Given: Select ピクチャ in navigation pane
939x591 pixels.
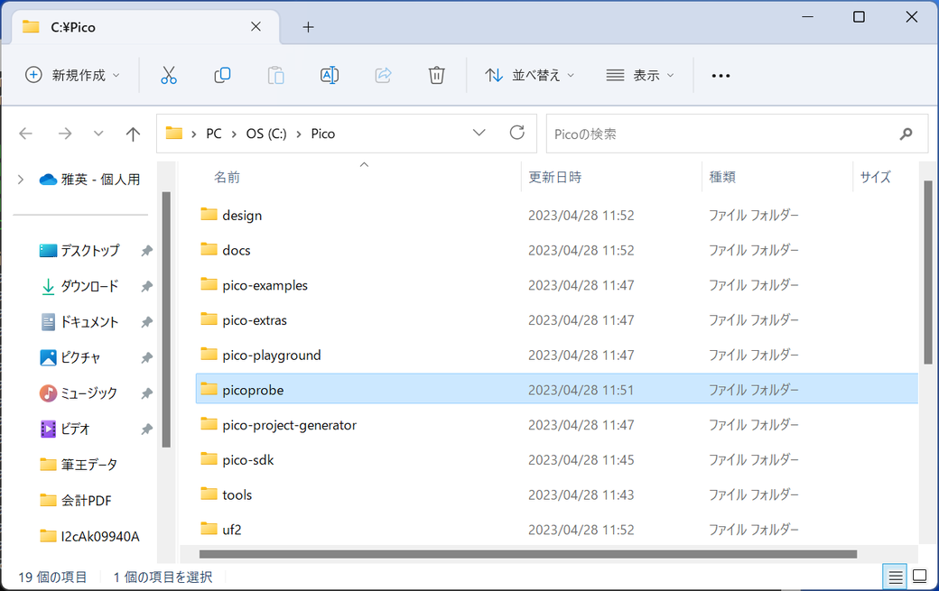Looking at the screenshot, I should [79, 357].
